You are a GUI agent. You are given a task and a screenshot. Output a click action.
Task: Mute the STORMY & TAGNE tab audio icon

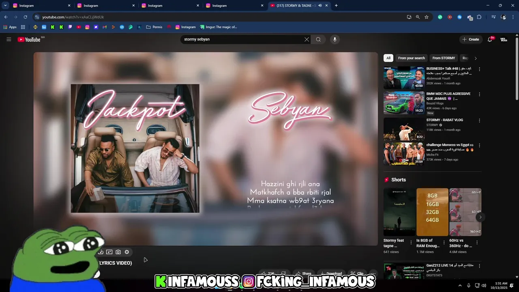pyautogui.click(x=320, y=6)
